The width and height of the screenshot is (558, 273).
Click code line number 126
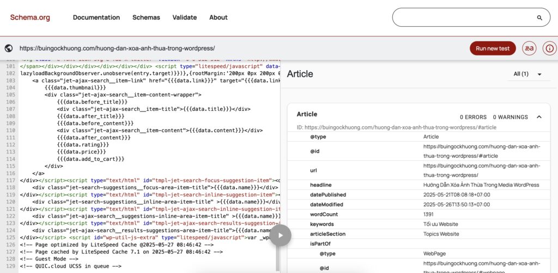point(11,245)
